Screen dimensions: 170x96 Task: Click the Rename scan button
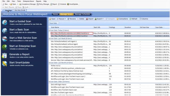pos(71,19)
